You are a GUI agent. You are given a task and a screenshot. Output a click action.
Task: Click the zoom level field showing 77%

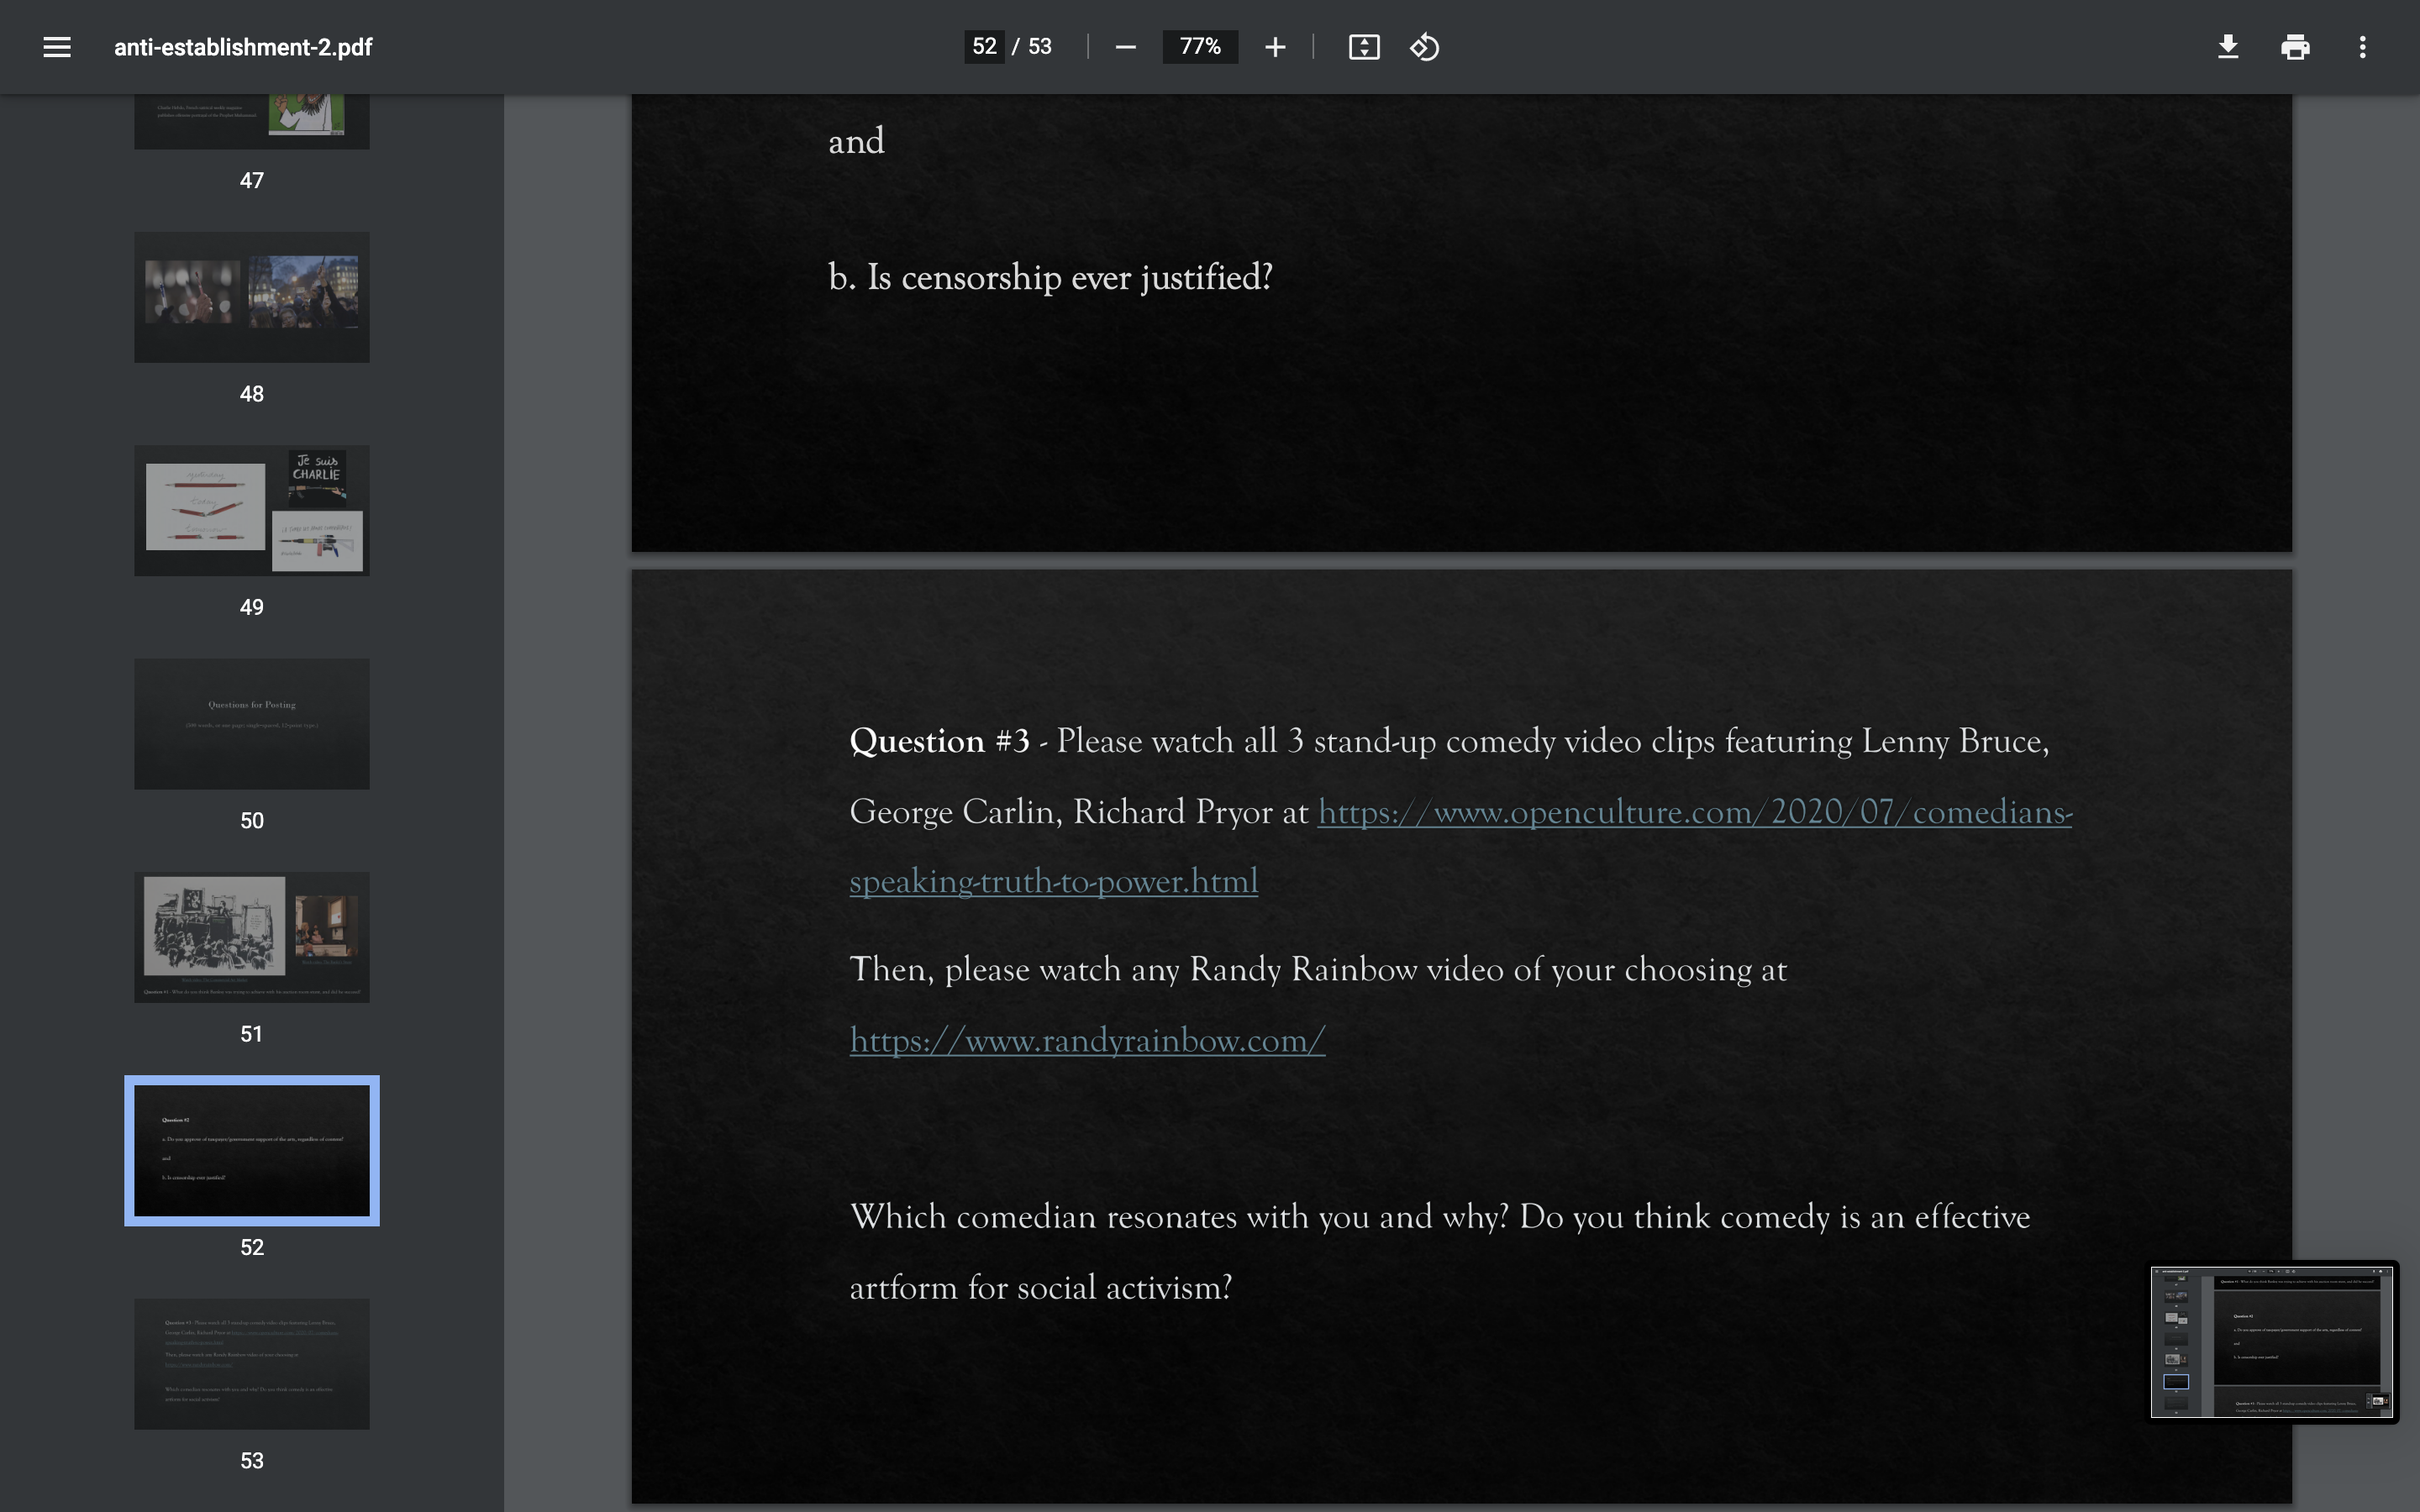point(1200,46)
